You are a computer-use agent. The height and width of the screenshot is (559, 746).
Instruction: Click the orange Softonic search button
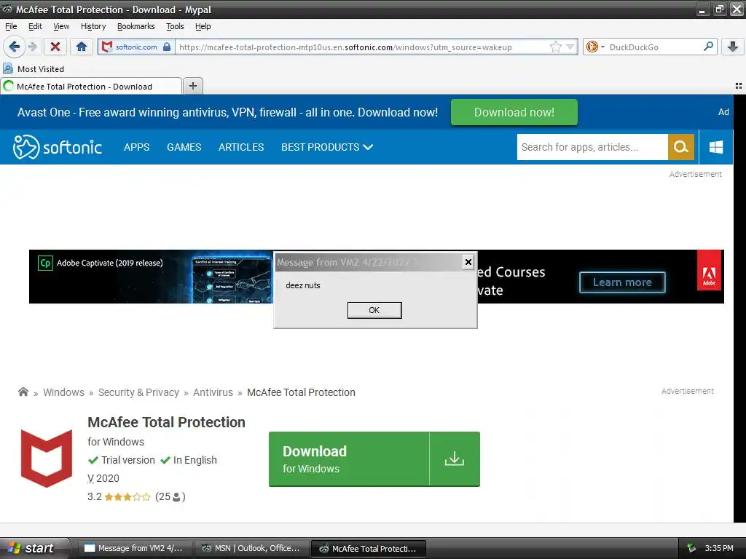coord(681,147)
